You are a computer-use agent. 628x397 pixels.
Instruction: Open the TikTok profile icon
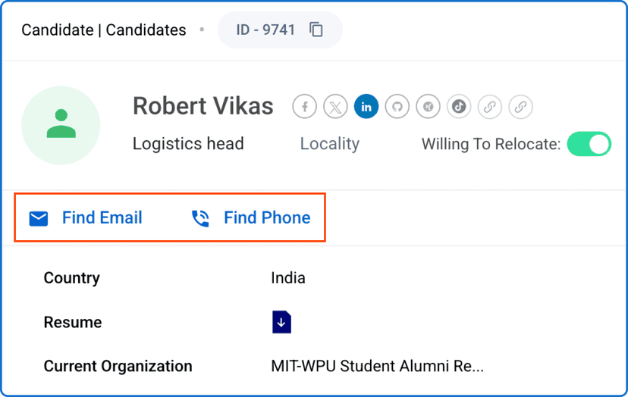[459, 107]
